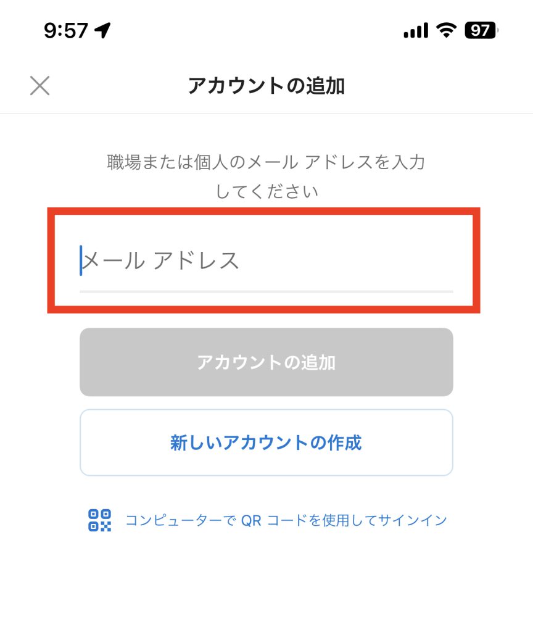533x632 pixels.
Task: Tap the word QR in sign-in link
Action: tap(251, 520)
